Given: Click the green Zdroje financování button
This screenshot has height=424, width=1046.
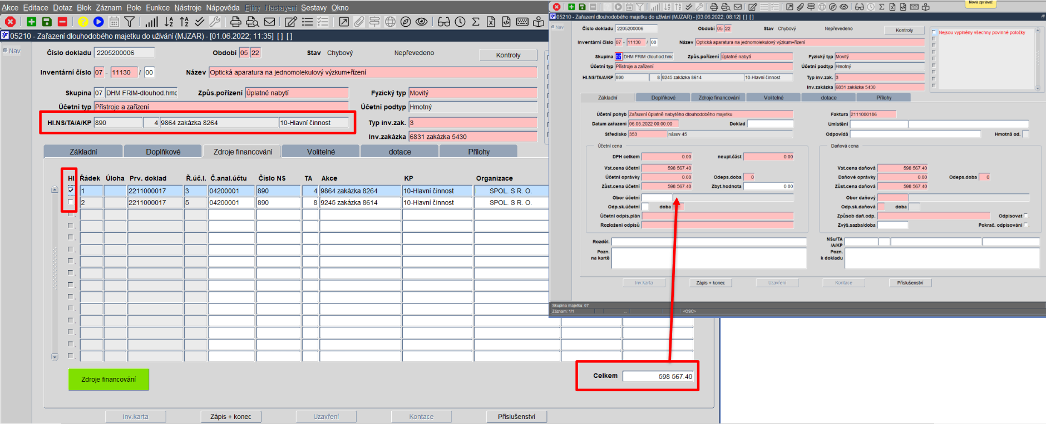Looking at the screenshot, I should 108,379.
